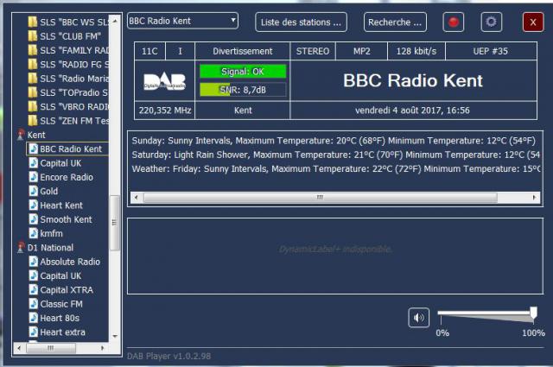Click the 'Recherche ...' button
The height and width of the screenshot is (367, 553).
click(395, 22)
